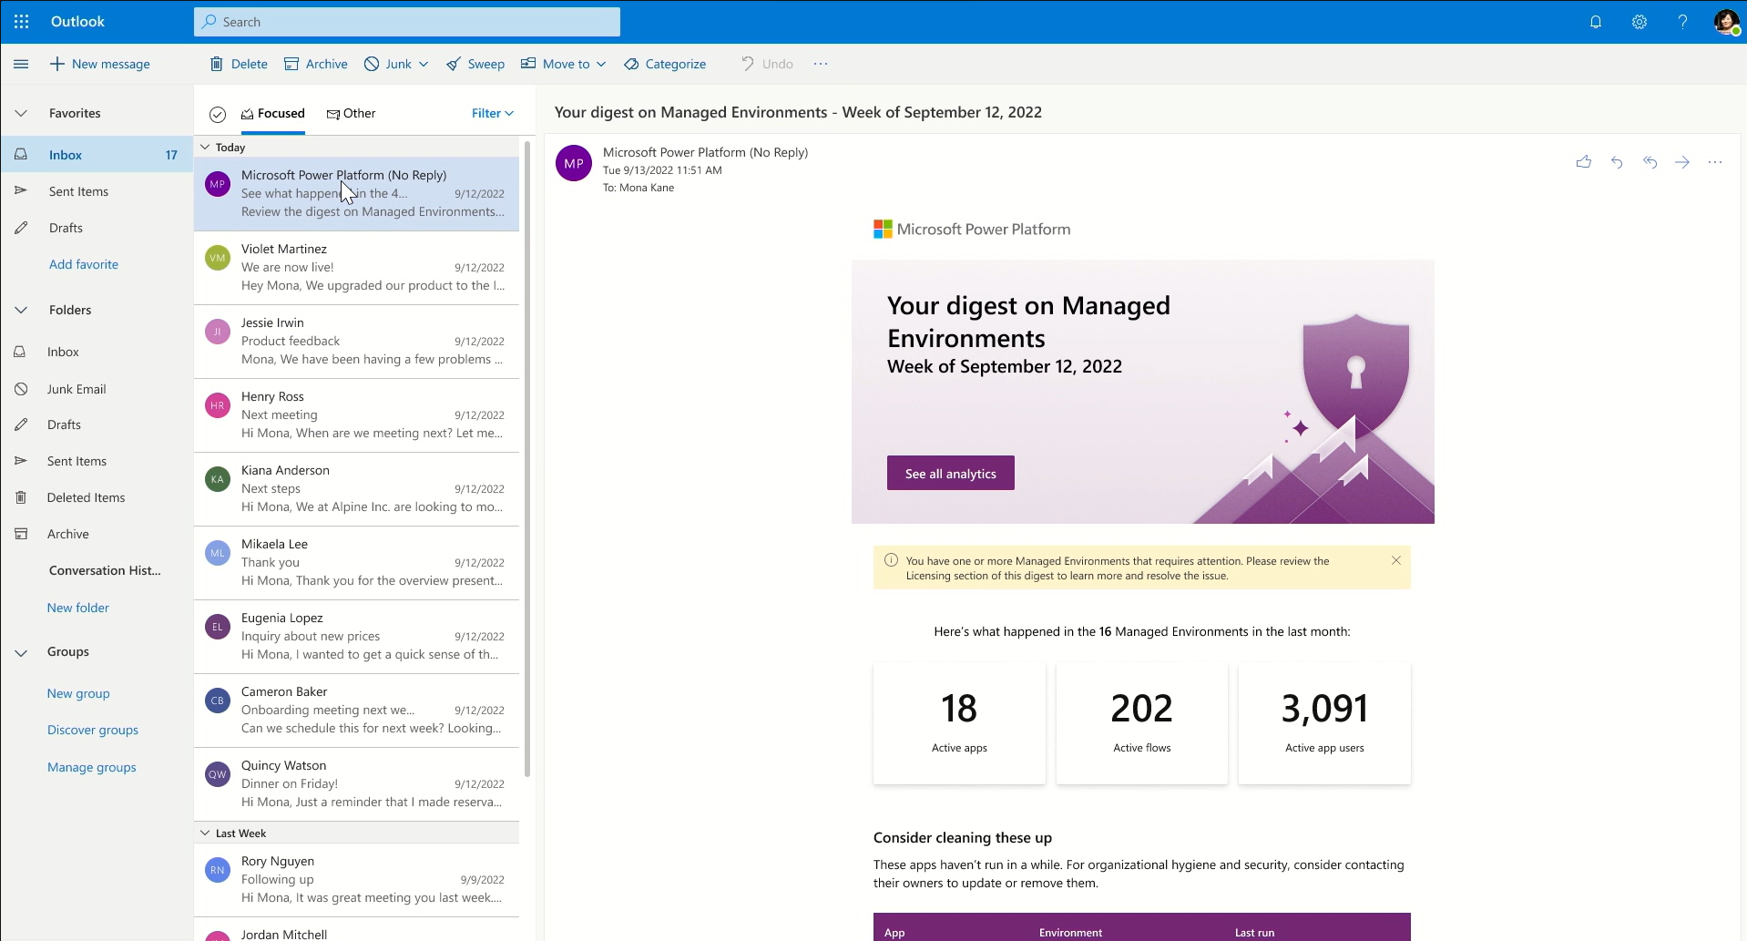The image size is (1747, 941).
Task: Click the Manage groups link
Action: pyautogui.click(x=92, y=767)
